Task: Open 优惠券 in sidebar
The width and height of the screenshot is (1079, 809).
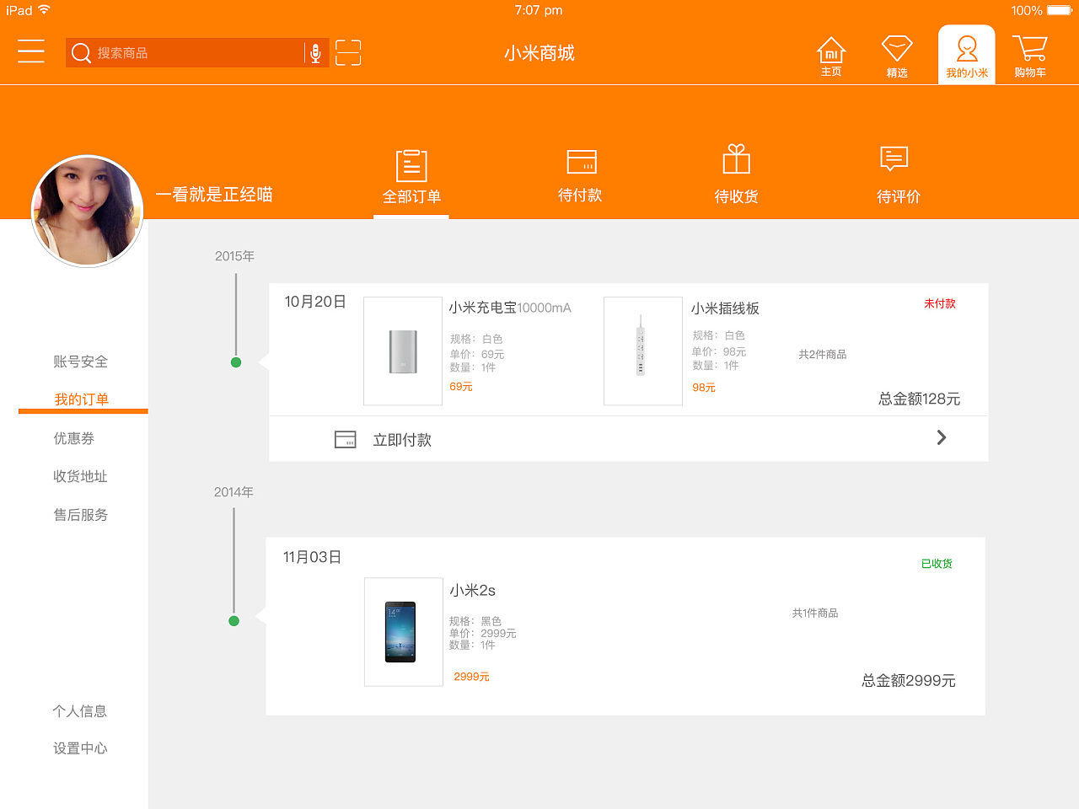Action: click(x=74, y=438)
